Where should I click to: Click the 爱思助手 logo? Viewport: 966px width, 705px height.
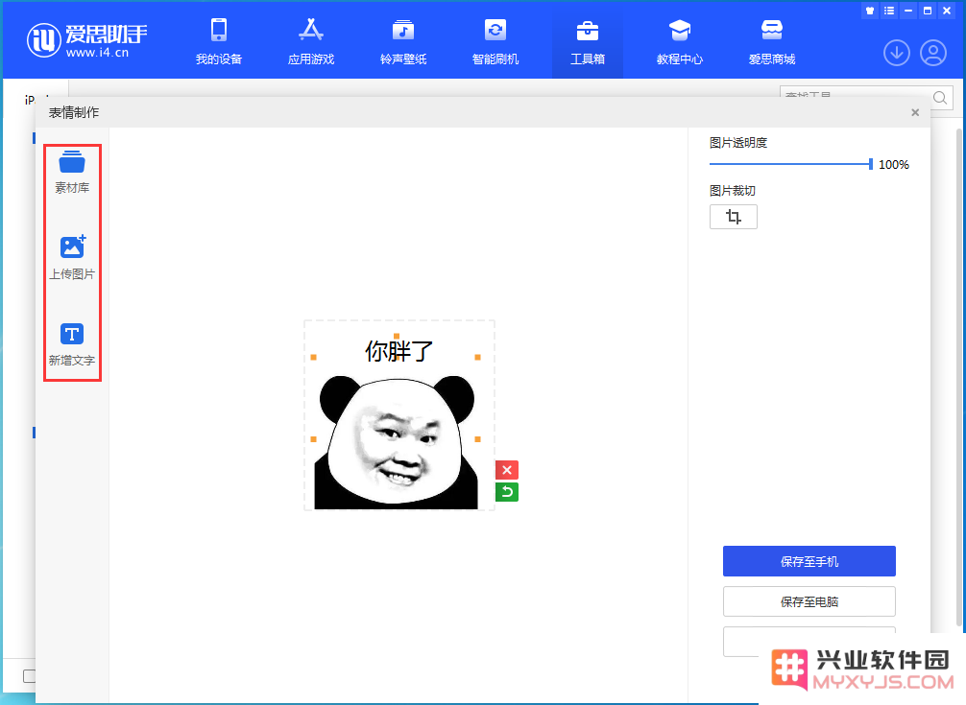coord(86,40)
